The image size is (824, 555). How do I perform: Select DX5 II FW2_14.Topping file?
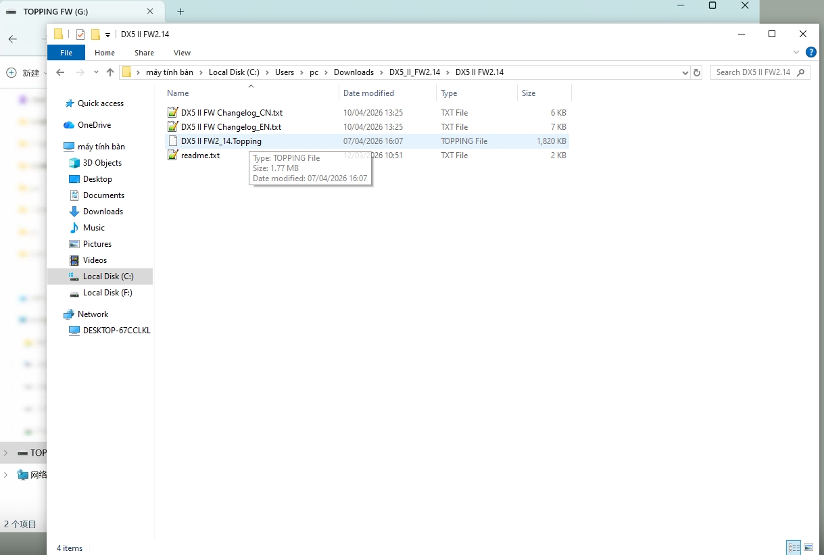(x=221, y=141)
